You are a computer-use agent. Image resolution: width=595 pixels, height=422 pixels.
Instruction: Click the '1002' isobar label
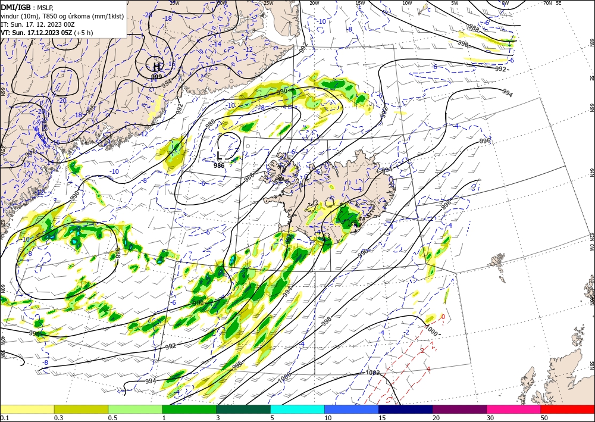pos(372,373)
